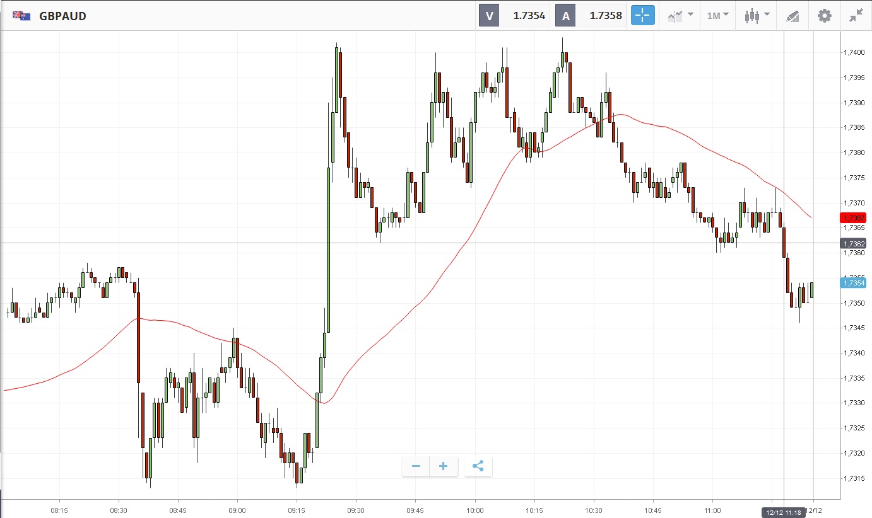Open chart settings gear
The image size is (872, 518).
[824, 16]
